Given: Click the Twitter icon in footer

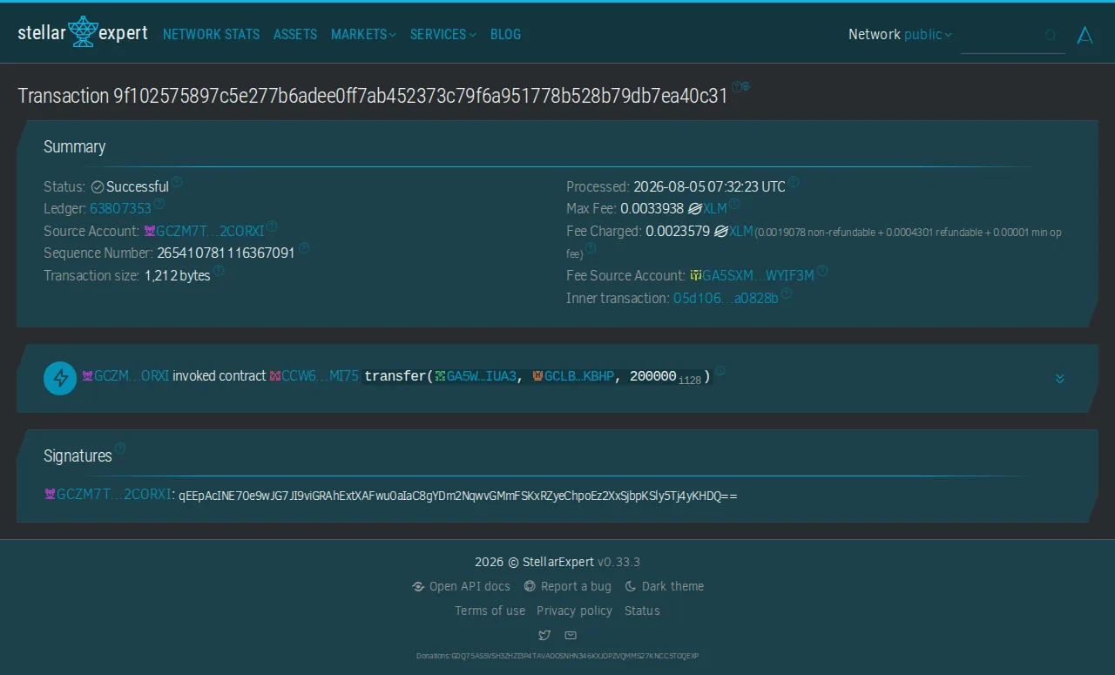Looking at the screenshot, I should pos(544,635).
